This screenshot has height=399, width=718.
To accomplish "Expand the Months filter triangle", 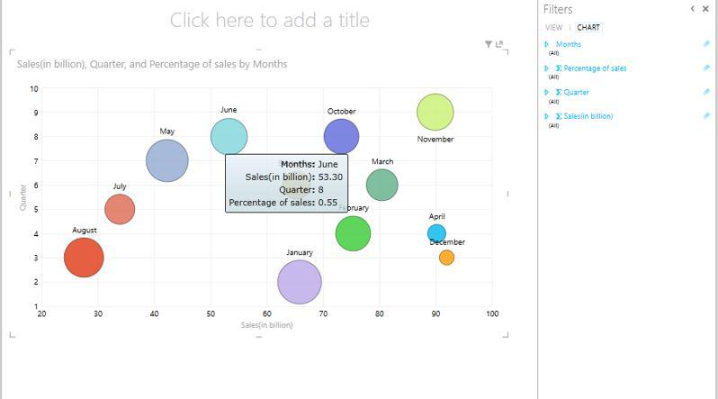I will click(x=546, y=44).
